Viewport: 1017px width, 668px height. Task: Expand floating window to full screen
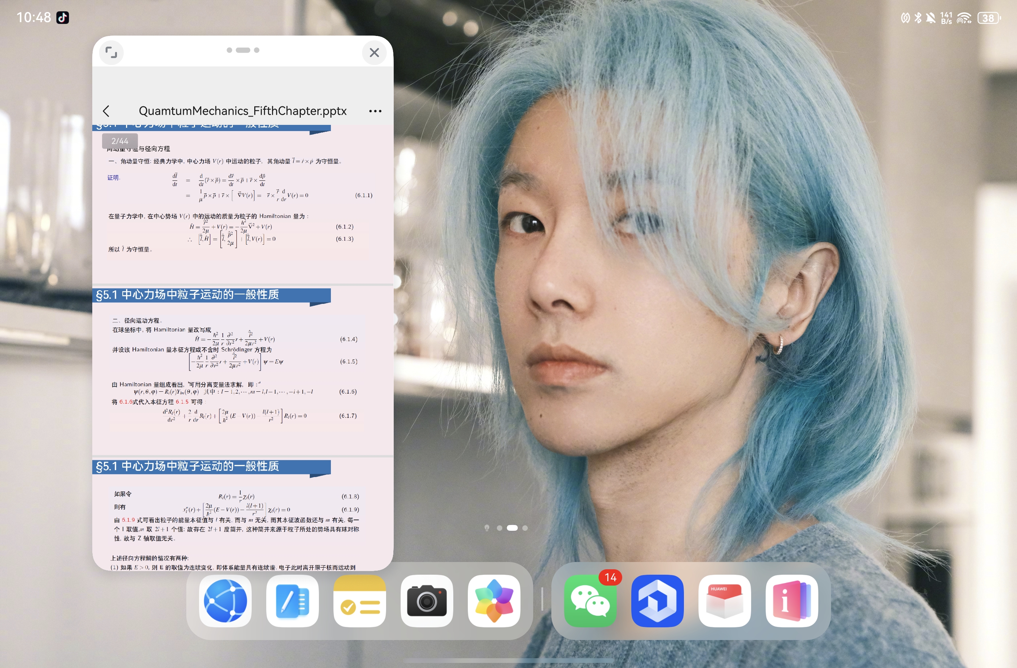coord(111,53)
